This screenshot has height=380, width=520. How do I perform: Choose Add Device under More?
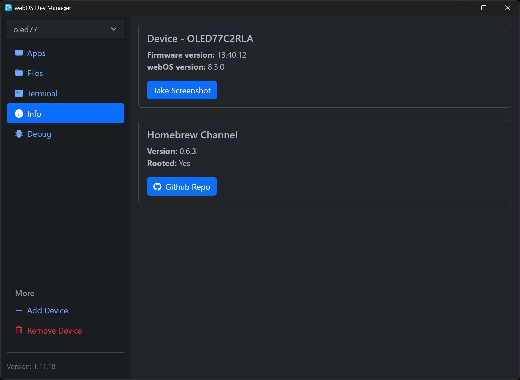click(48, 311)
